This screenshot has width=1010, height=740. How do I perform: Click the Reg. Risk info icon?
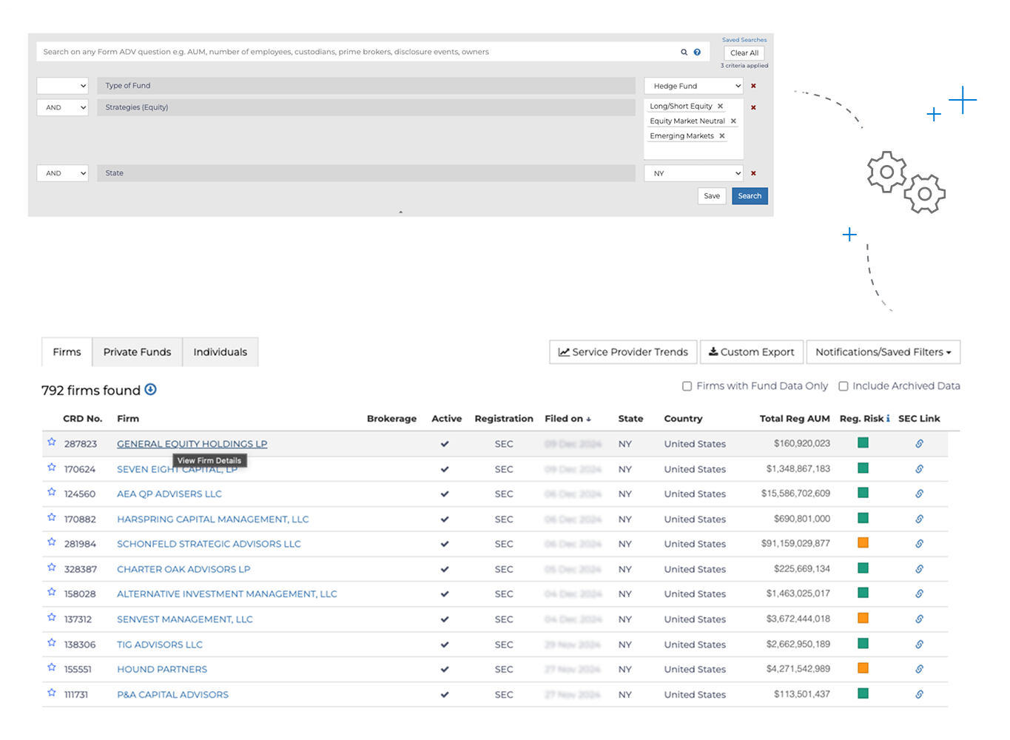point(888,419)
